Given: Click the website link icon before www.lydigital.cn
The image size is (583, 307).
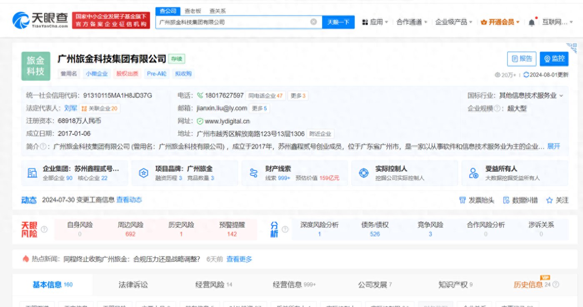Looking at the screenshot, I should (200, 121).
